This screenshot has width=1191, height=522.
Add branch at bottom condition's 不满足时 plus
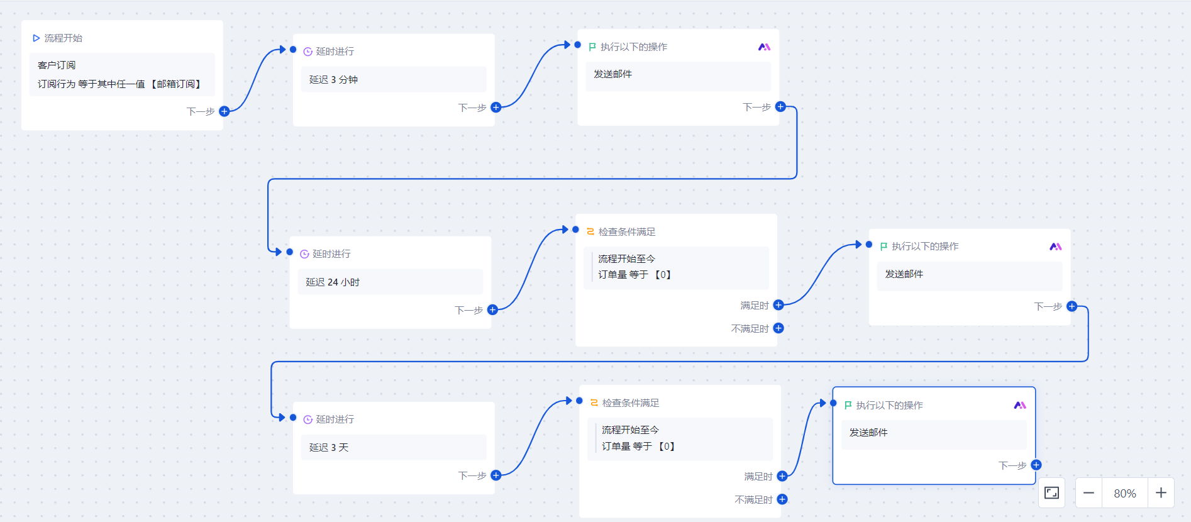pos(782,499)
